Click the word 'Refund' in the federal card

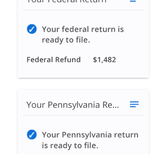click(x=68, y=60)
